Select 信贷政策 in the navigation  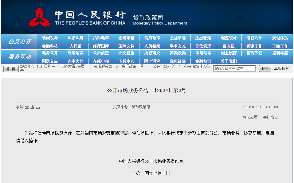click(x=152, y=38)
